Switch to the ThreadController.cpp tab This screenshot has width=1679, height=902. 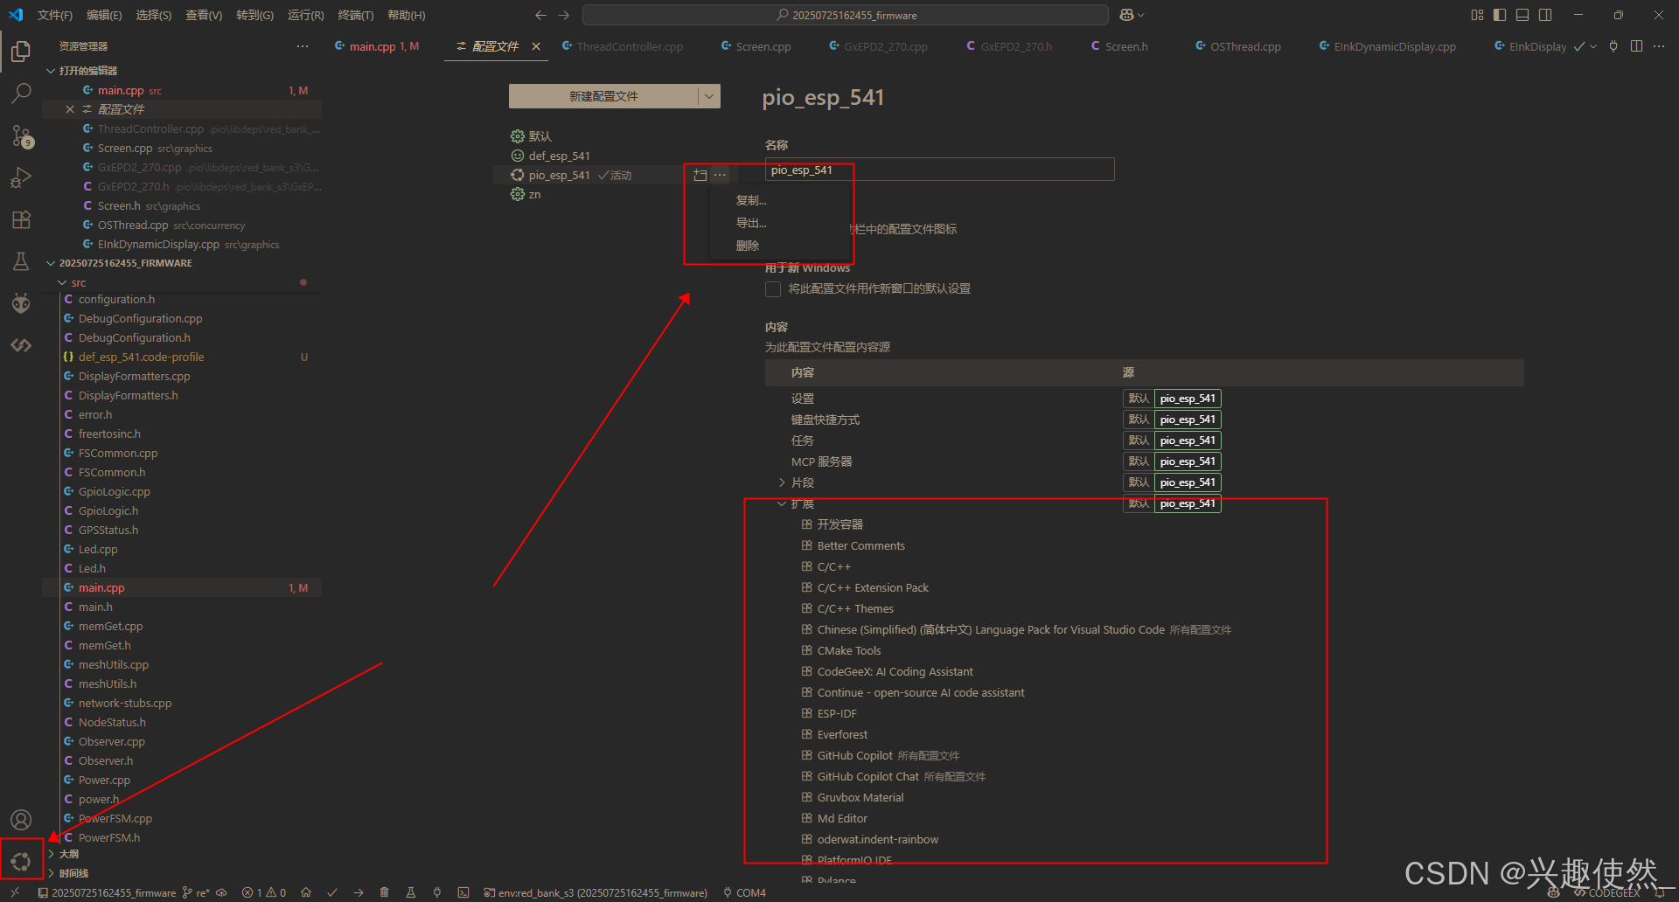(630, 46)
